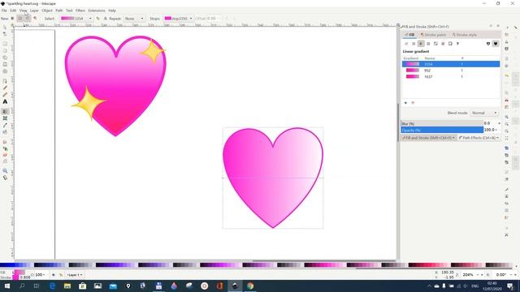Toggle the nonzero fill rule heart icon
This screenshot has width=520, height=292.
pyautogui.click(x=496, y=44)
